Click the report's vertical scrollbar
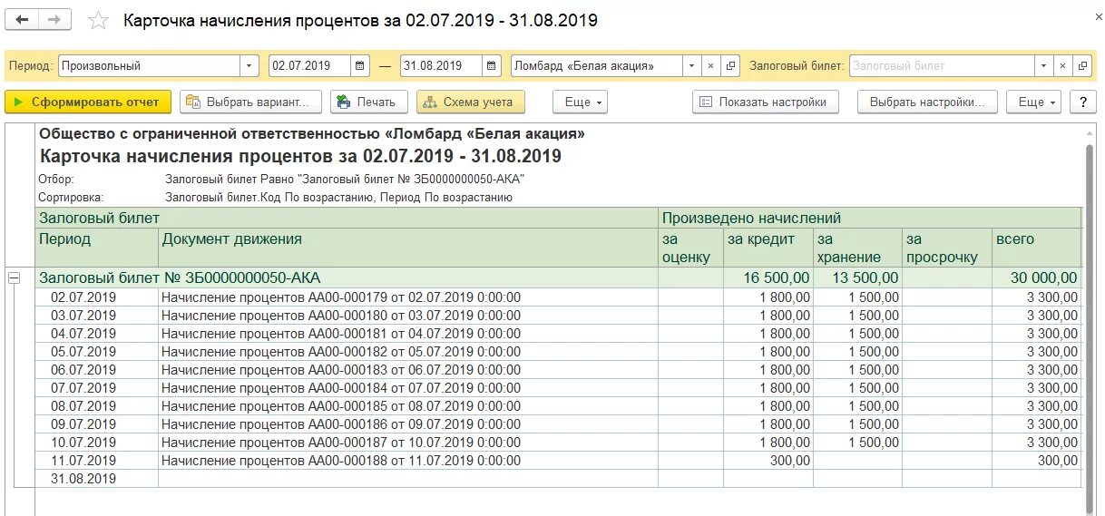 [x=1090, y=317]
